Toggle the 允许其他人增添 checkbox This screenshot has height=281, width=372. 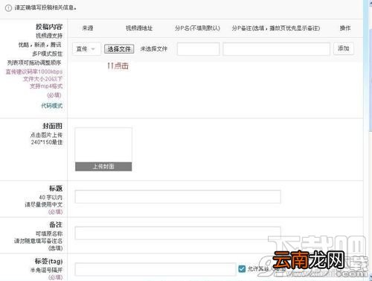tap(242, 268)
